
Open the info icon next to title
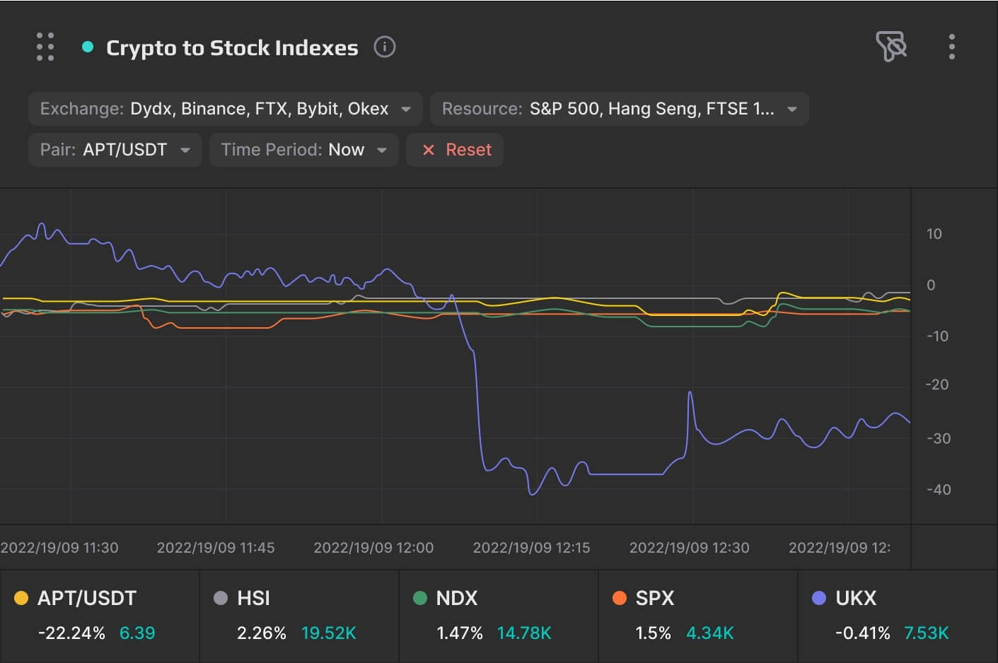pos(384,47)
